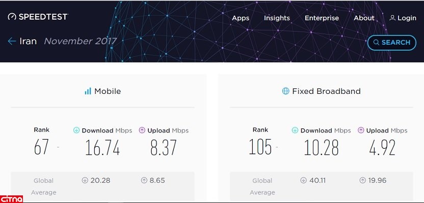Go back using the left arrow
Viewport: 424px width, 203px height.
(x=12, y=42)
